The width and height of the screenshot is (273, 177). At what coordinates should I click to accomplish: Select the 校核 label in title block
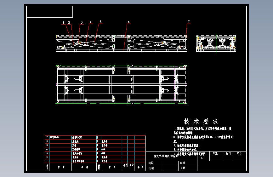[151, 168]
